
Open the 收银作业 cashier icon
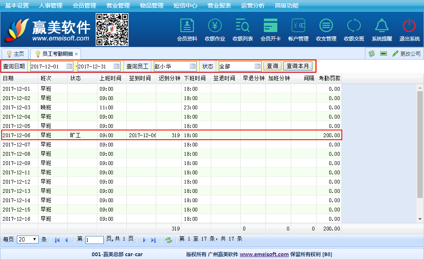point(215,26)
